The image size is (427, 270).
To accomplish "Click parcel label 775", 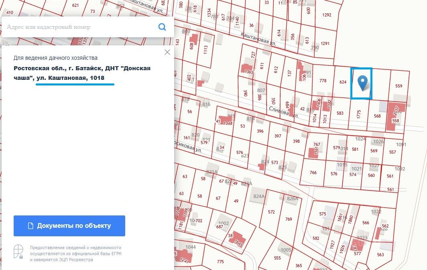I will pyautogui.click(x=220, y=262).
